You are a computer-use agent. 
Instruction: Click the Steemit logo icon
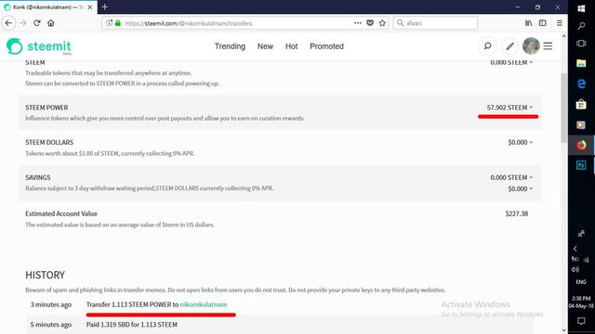coord(15,46)
